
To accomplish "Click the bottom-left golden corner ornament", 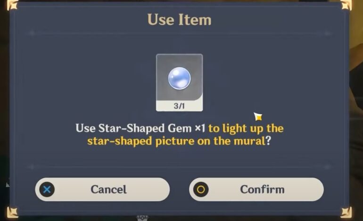I will click(x=12, y=213).
